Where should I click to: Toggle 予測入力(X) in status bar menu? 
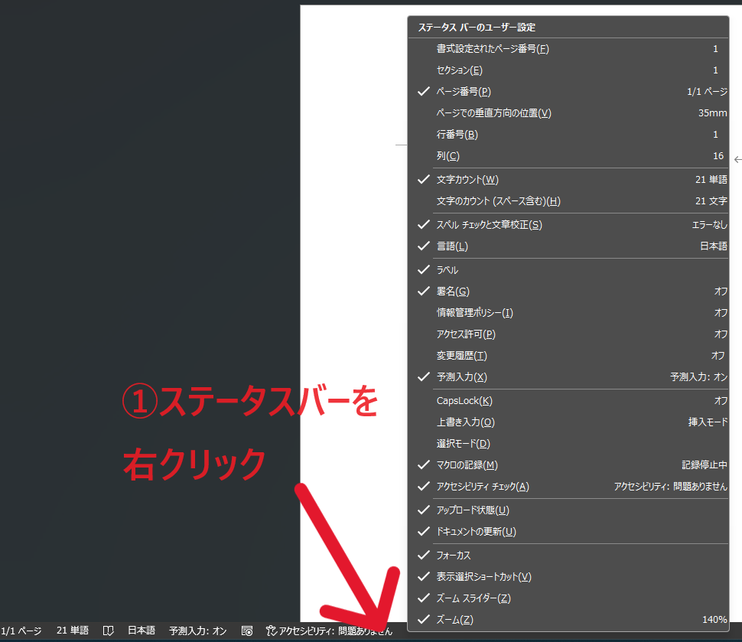click(x=568, y=377)
